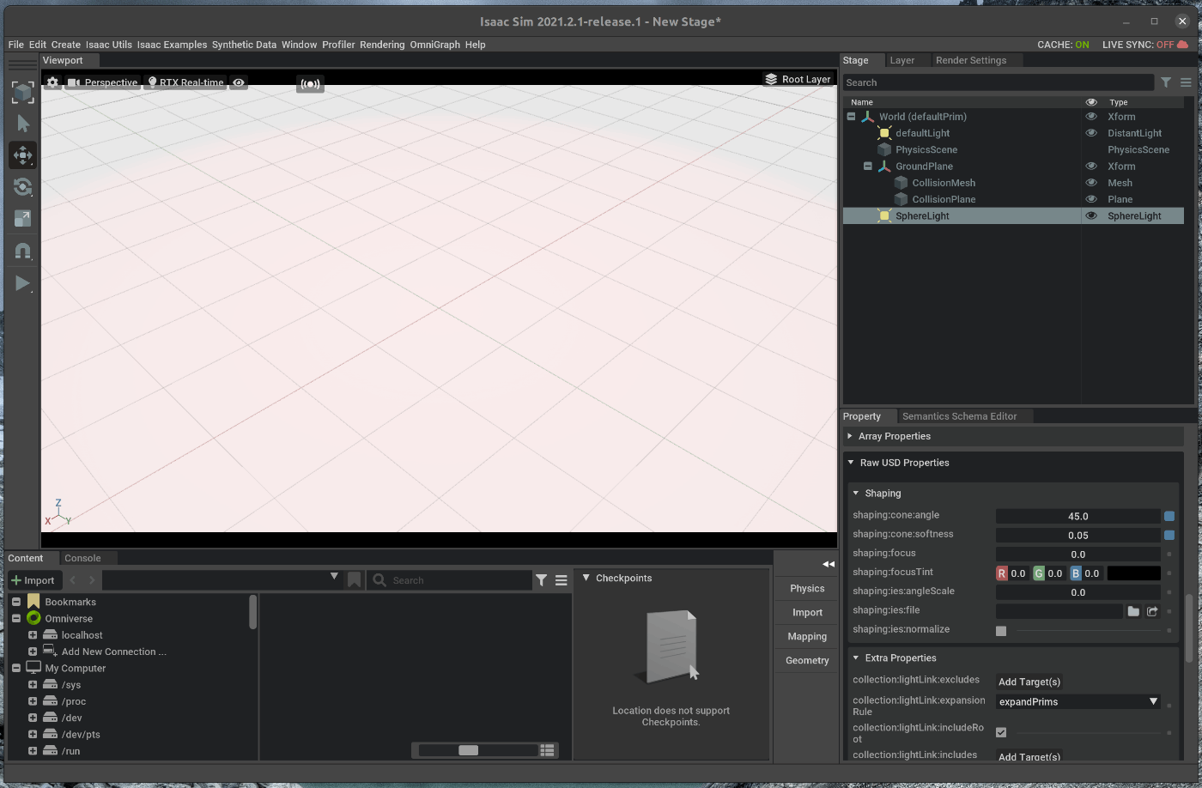Screen dimensions: 1202x788
Task: Click the Geometry button
Action: [807, 660]
